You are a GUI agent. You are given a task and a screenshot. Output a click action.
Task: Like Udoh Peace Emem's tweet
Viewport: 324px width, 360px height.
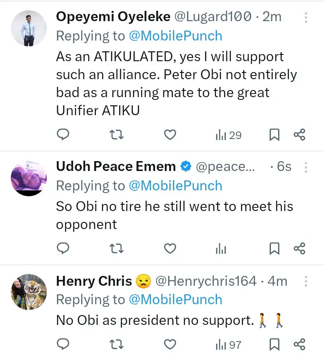pyautogui.click(x=170, y=248)
